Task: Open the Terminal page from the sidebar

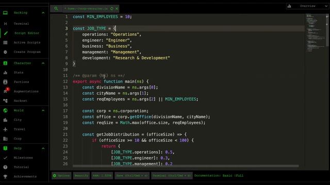Action: click(21, 24)
